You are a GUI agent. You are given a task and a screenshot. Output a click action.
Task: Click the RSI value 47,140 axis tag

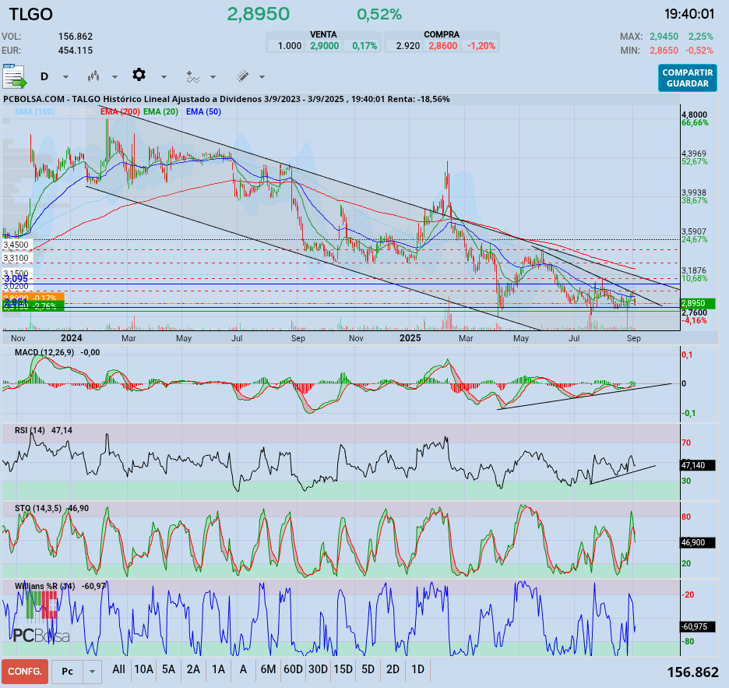coord(698,465)
